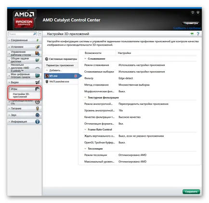Change vertical sync wait setting value

(x=141, y=136)
